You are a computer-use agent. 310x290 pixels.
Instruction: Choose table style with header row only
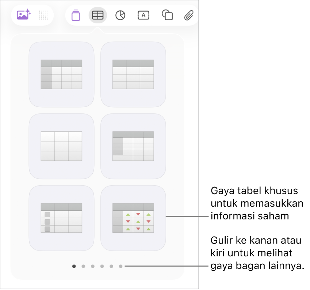(133, 75)
